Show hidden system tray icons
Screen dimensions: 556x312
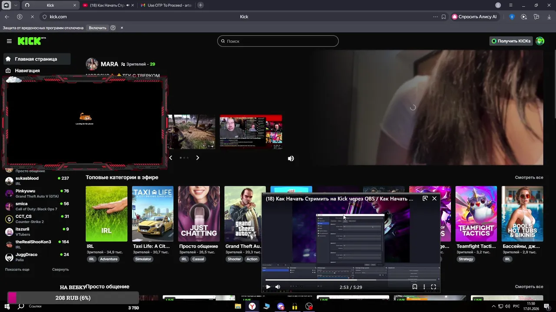(x=493, y=306)
